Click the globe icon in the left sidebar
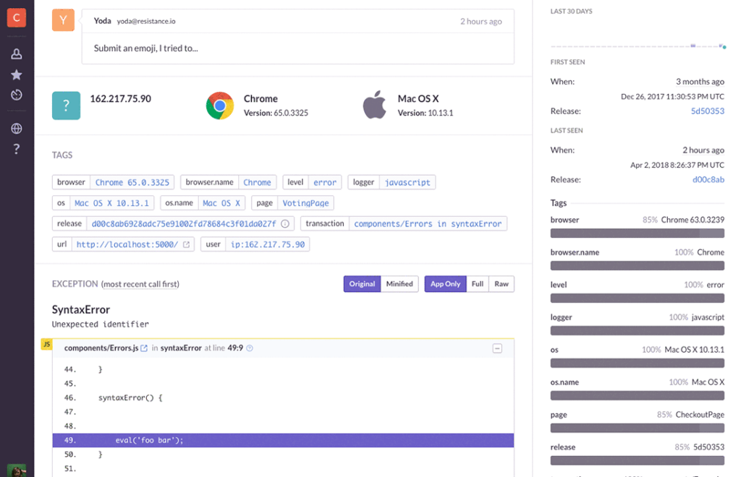Viewport: 741px width, 477px height. (16, 128)
